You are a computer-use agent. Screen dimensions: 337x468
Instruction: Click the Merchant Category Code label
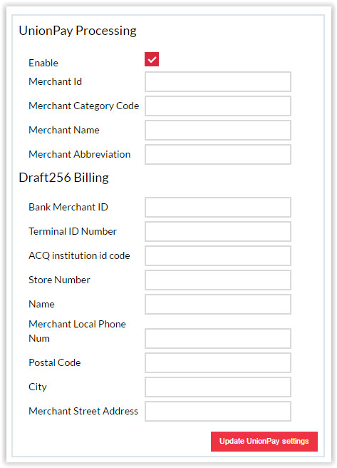pyautogui.click(x=84, y=106)
